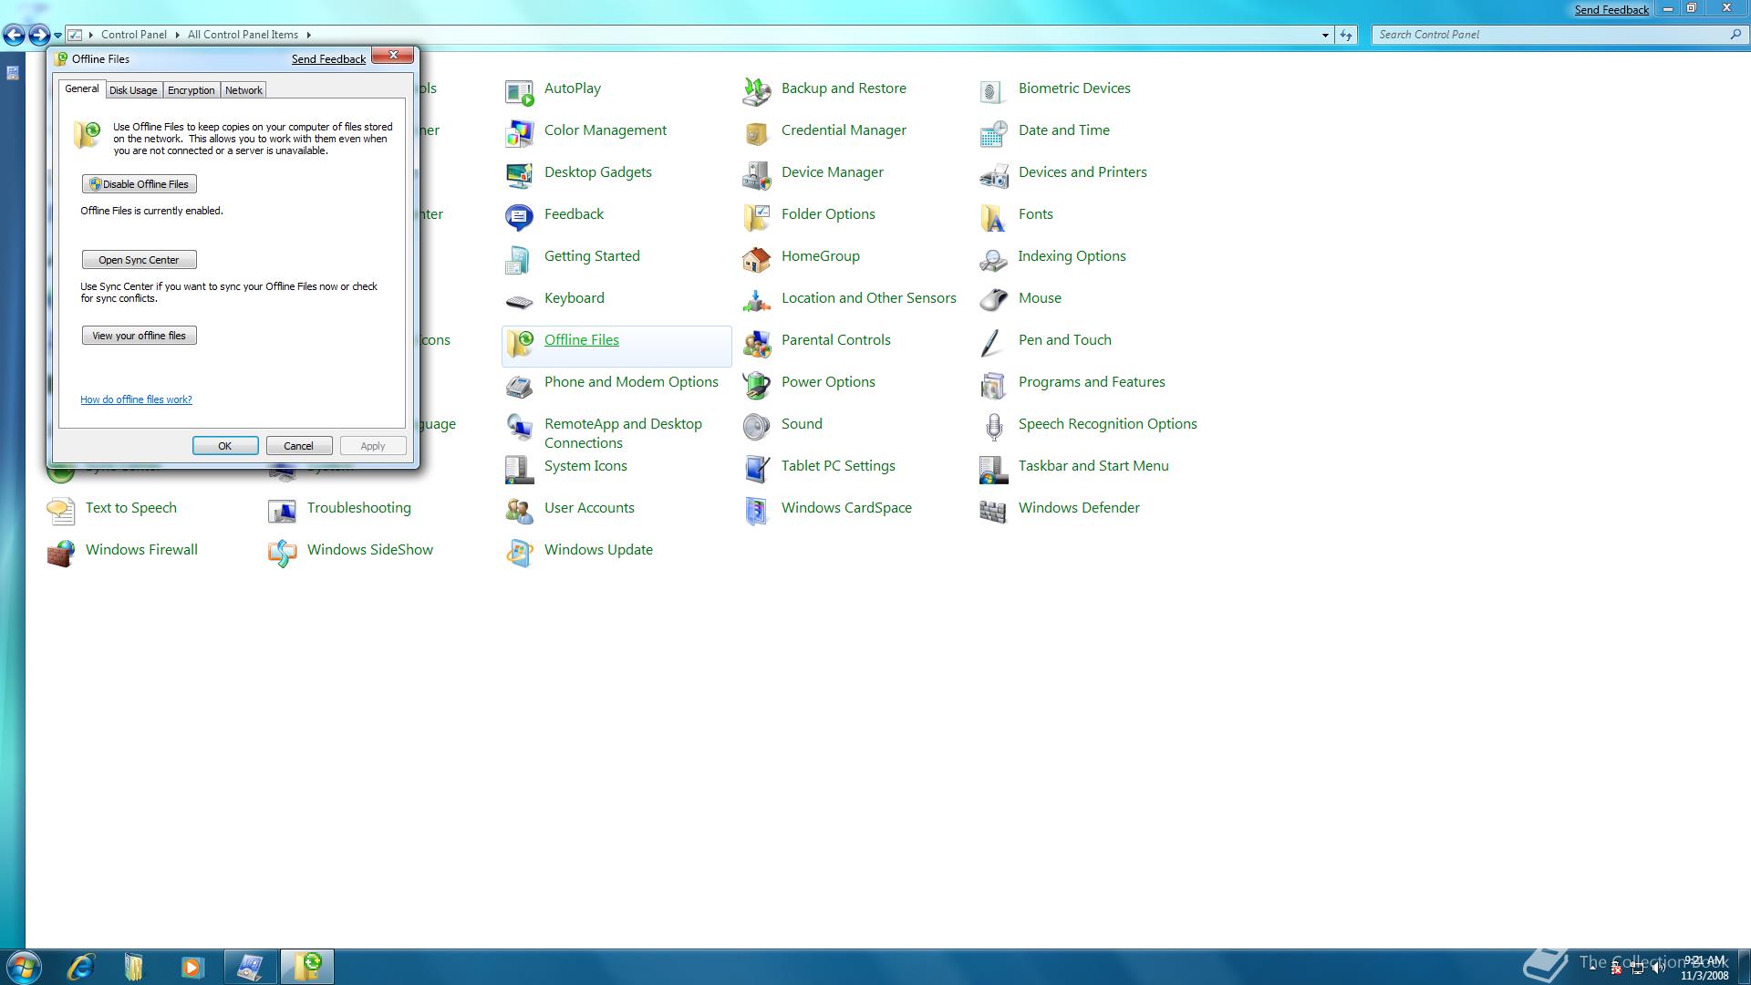Open RemoteApp and Desktop Connections link
The height and width of the screenshot is (985, 1751).
click(x=623, y=433)
